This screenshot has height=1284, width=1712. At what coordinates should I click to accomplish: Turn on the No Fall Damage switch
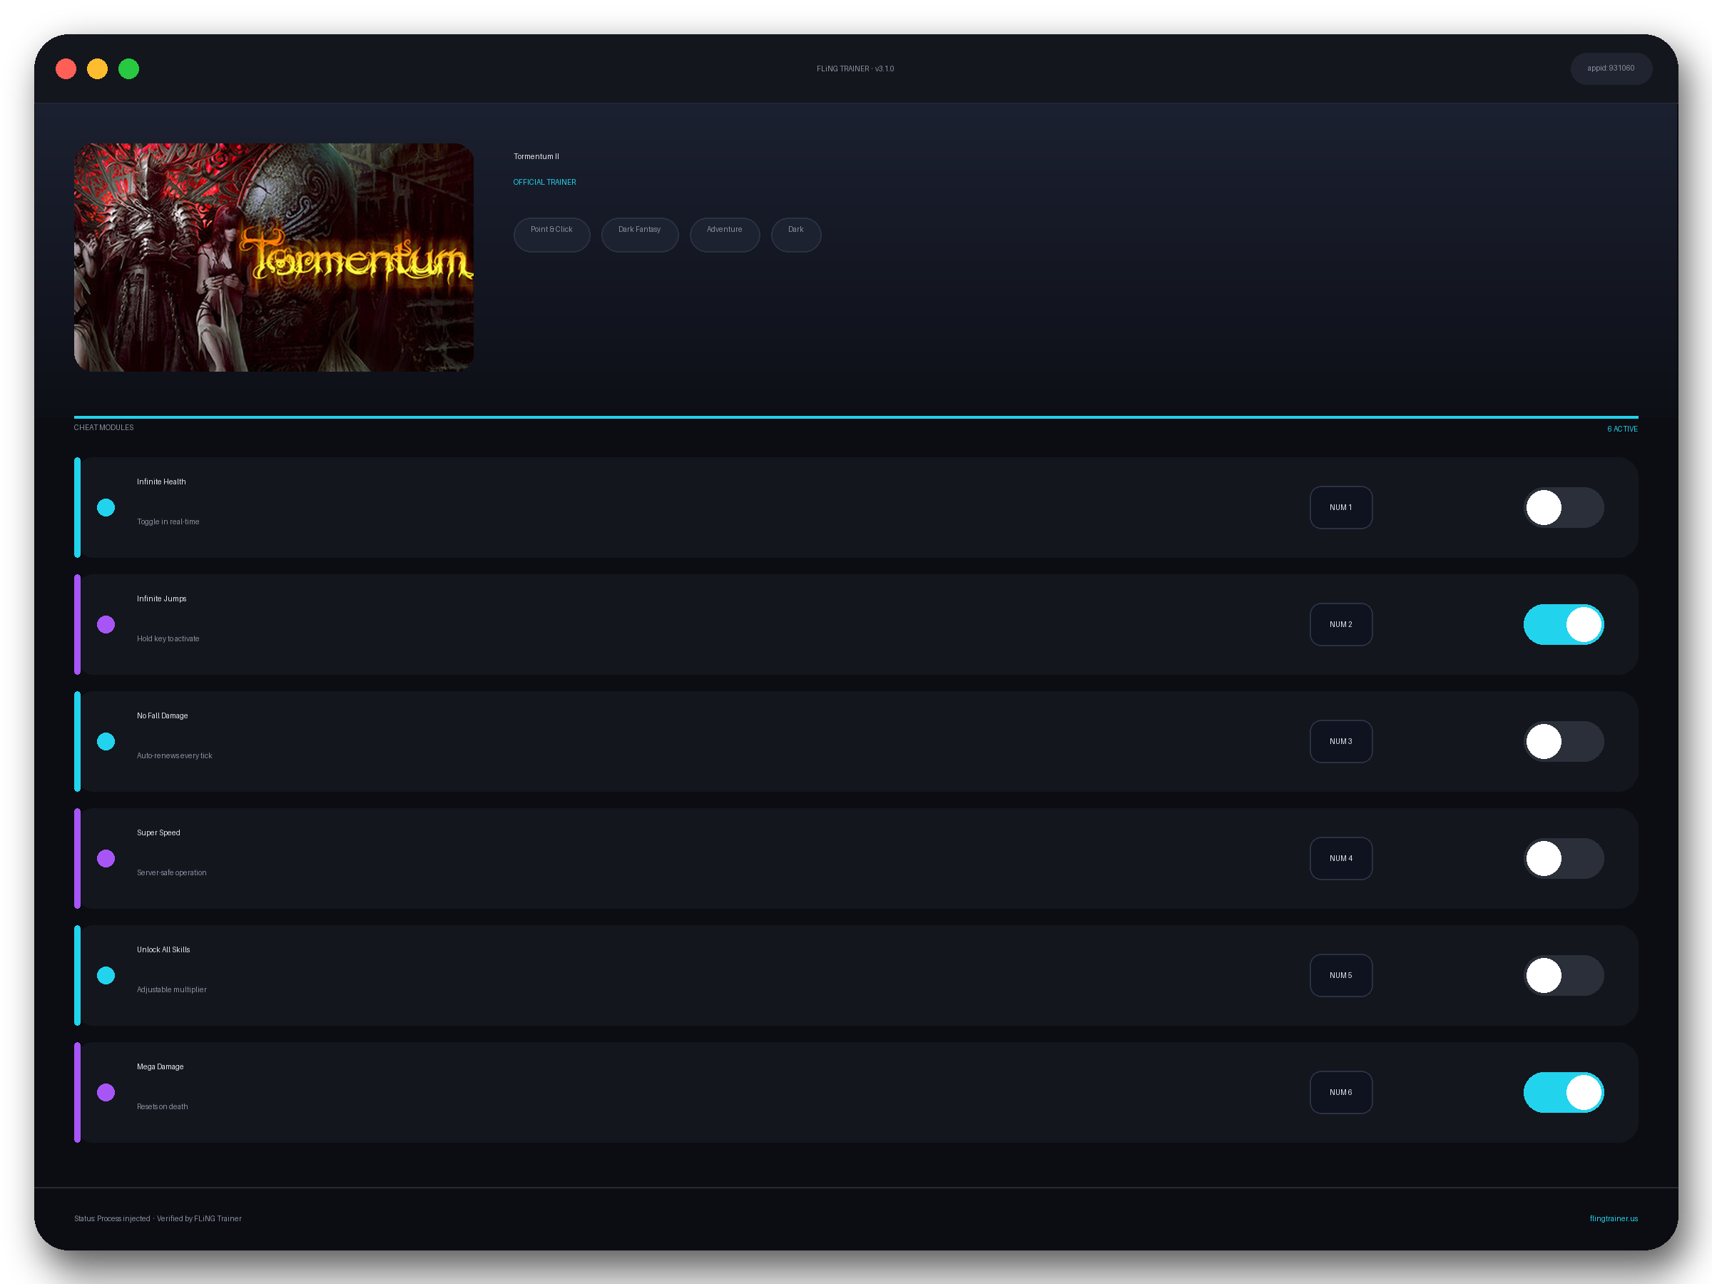(1564, 741)
